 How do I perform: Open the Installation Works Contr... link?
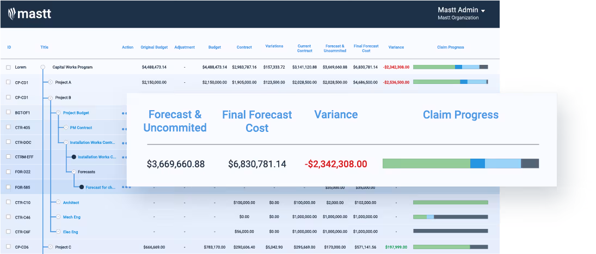tap(93, 142)
